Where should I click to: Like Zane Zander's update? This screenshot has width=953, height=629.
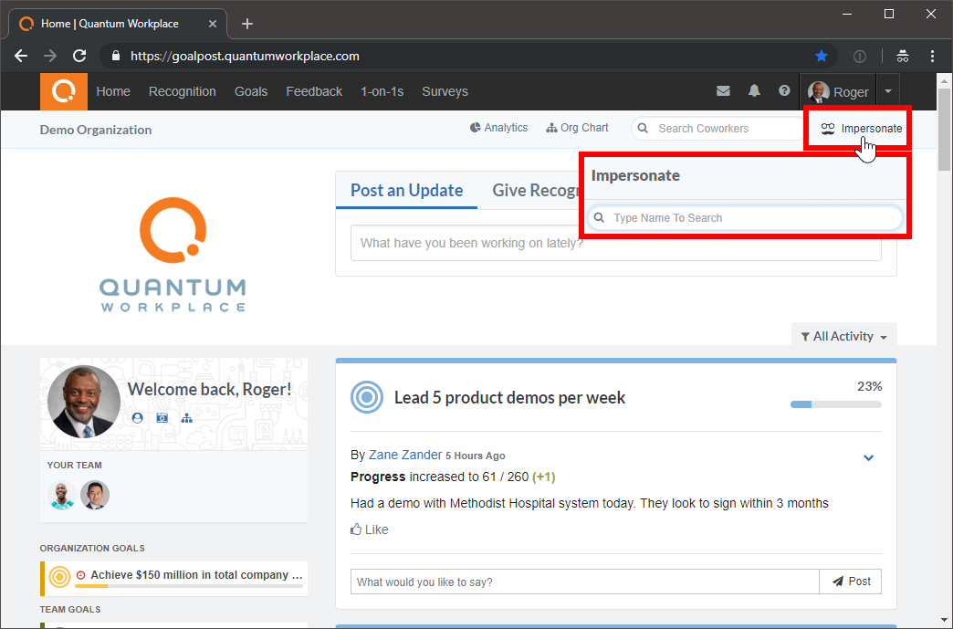370,529
